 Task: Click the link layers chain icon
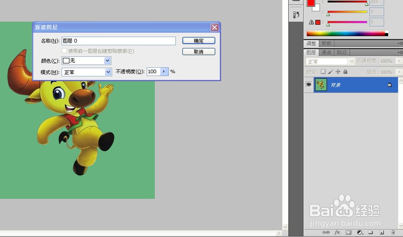tap(326, 233)
